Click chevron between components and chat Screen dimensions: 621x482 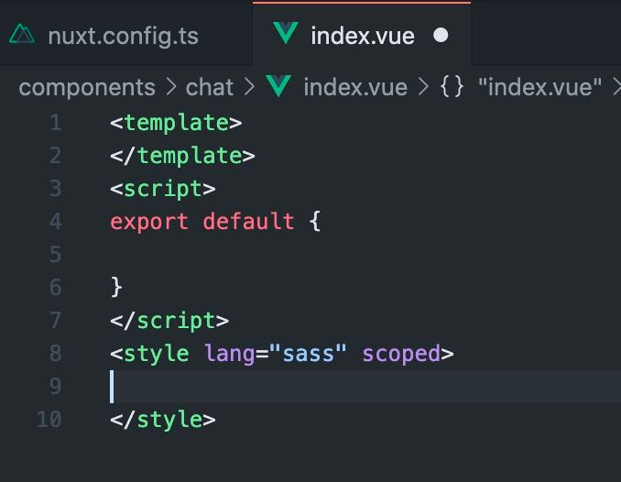pos(171,87)
